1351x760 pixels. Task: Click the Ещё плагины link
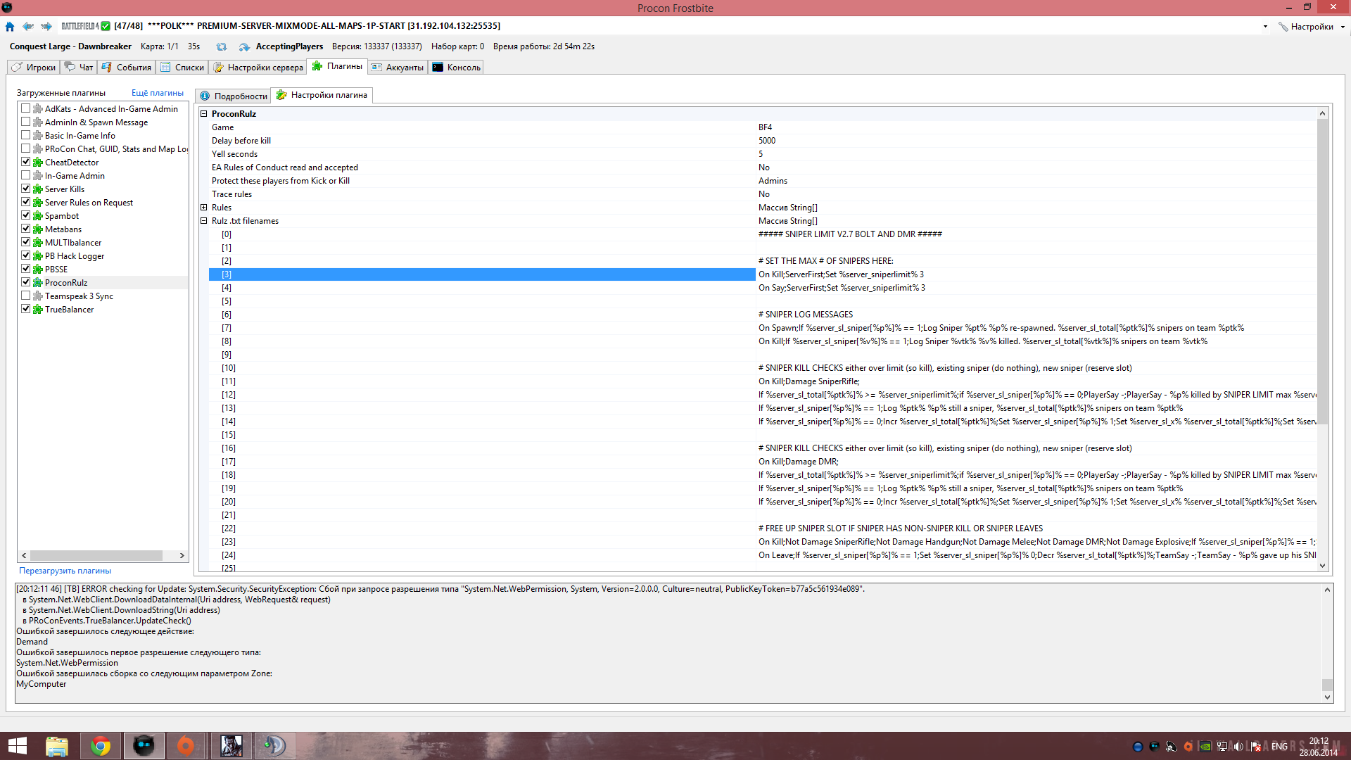157,93
